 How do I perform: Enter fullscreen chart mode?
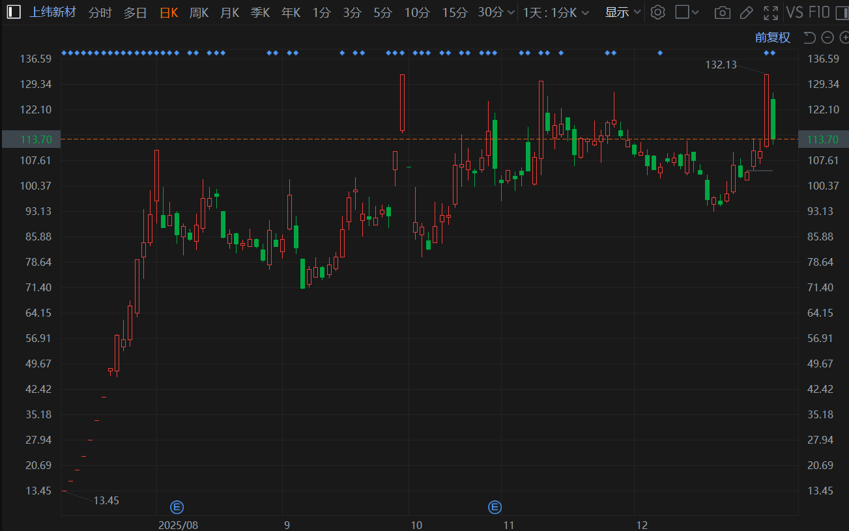click(771, 12)
